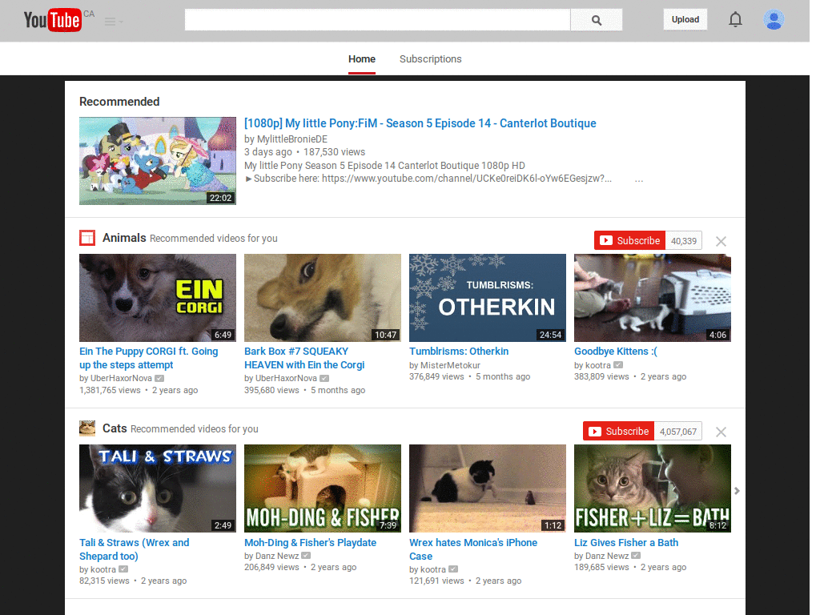
Task: Open the Canterlot Boutique video thumbnail
Action: click(158, 160)
